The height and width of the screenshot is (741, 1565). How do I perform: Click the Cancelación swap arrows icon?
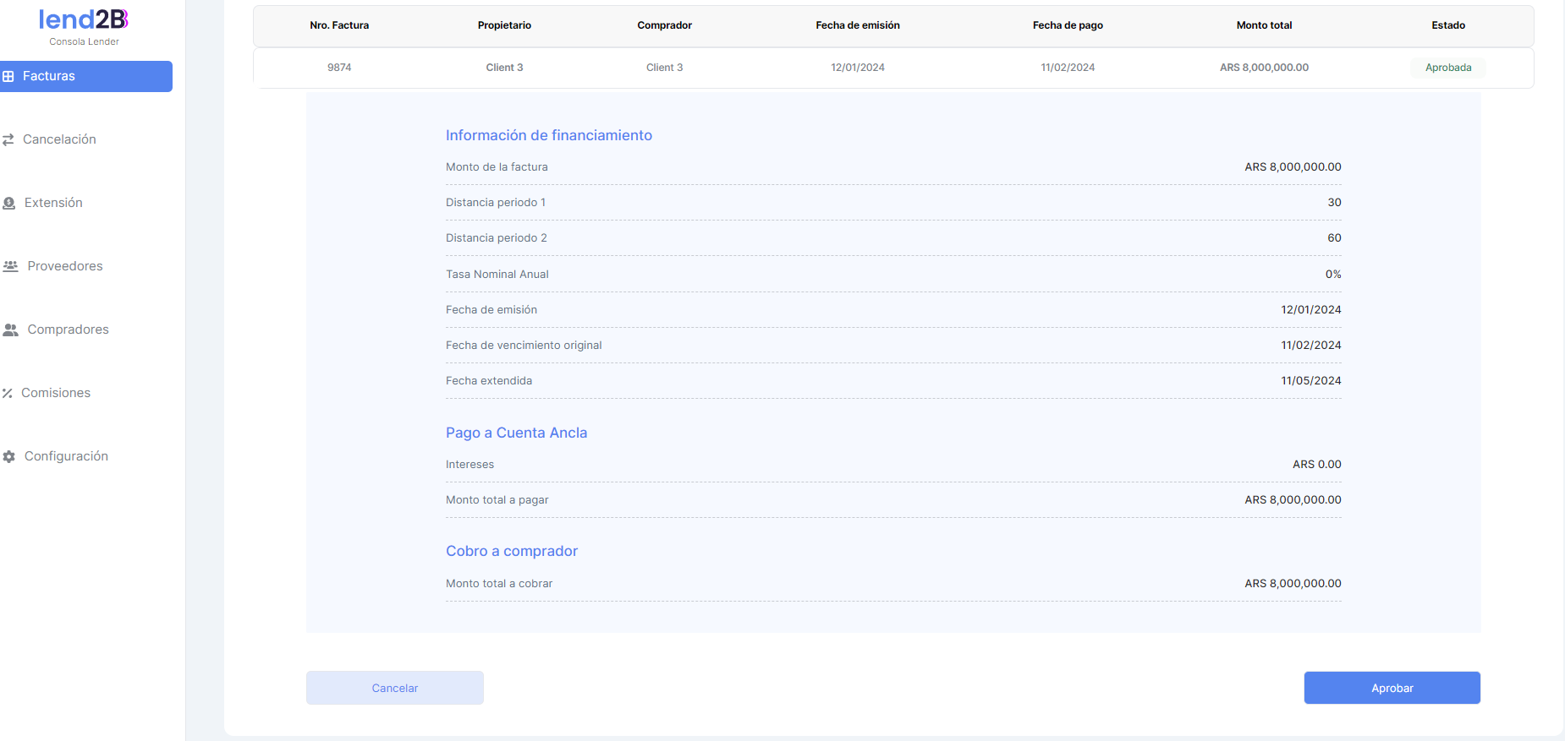coord(8,139)
